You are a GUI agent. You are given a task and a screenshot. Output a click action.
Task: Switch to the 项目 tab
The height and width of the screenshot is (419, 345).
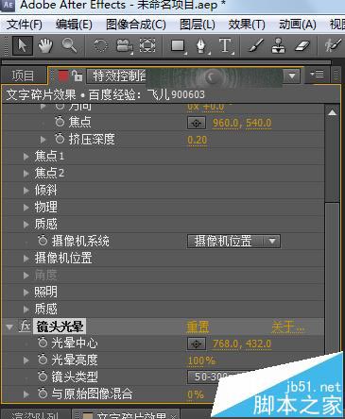coord(23,75)
